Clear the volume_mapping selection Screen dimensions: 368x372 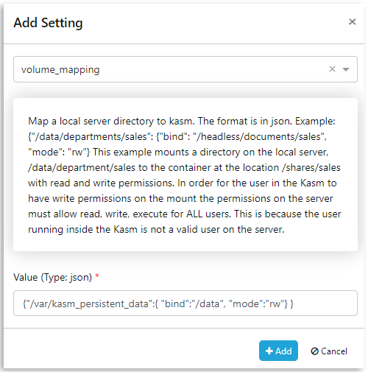click(x=332, y=69)
